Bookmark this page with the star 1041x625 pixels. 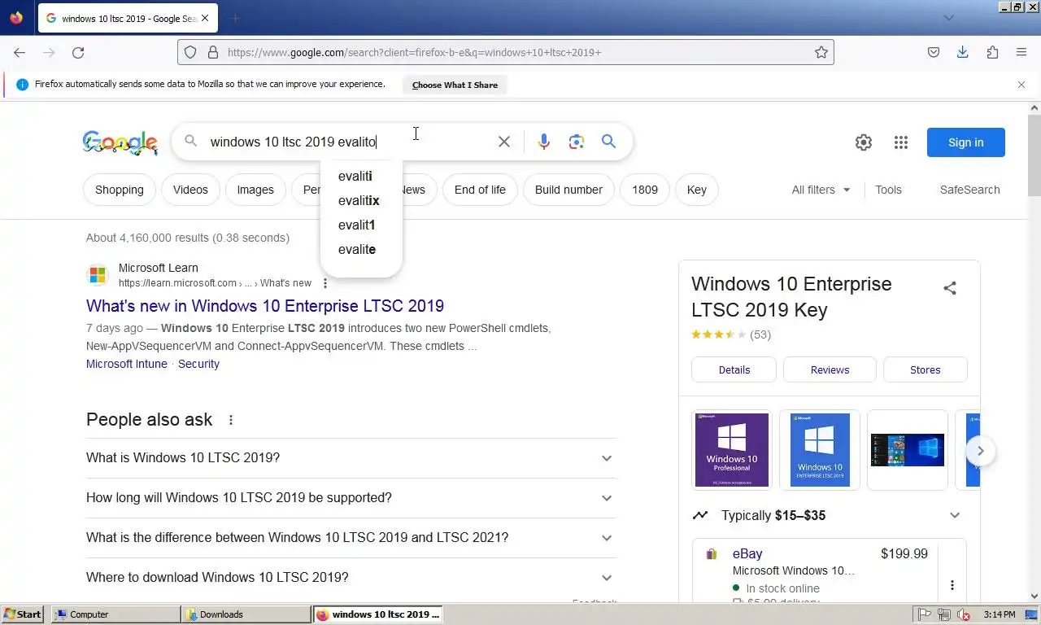pos(821,52)
